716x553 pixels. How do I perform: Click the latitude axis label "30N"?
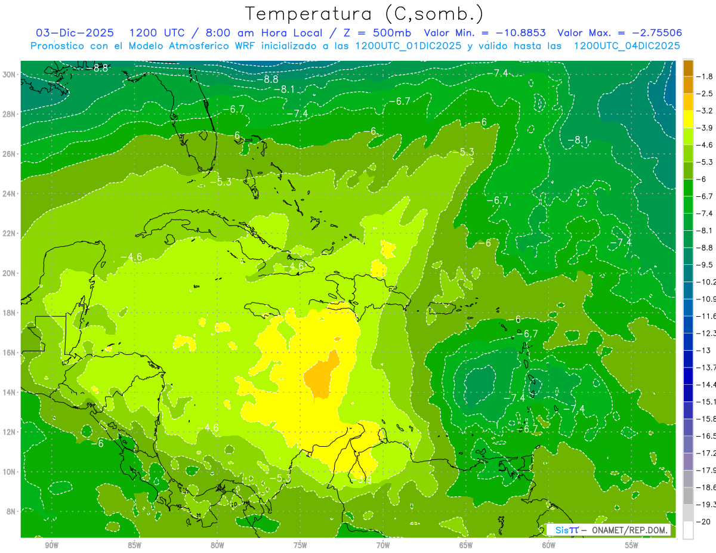point(9,75)
